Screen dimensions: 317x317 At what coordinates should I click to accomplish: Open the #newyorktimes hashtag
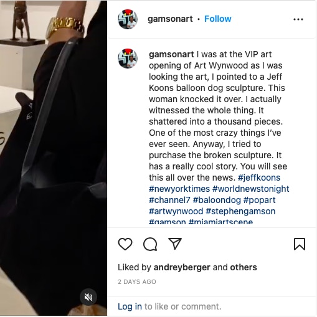[x=179, y=189]
